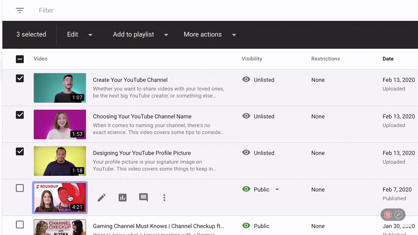Open the More actions dropdown
The width and height of the screenshot is (418, 235).
(x=210, y=35)
